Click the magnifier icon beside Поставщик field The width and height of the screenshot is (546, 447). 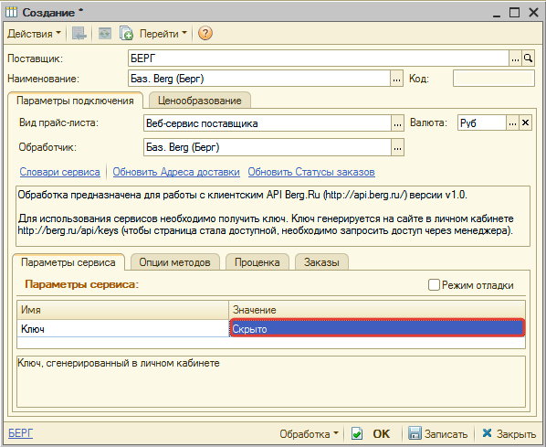528,59
